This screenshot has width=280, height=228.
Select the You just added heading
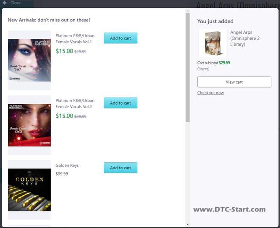pos(215,21)
